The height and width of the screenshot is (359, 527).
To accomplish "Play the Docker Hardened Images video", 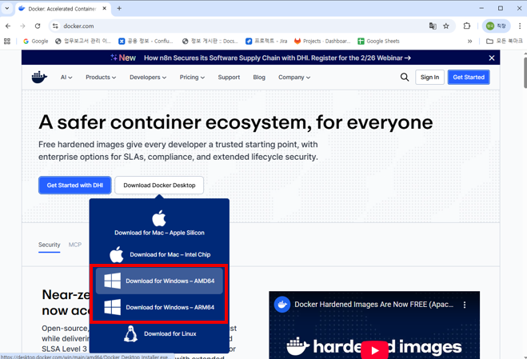I will (374, 349).
